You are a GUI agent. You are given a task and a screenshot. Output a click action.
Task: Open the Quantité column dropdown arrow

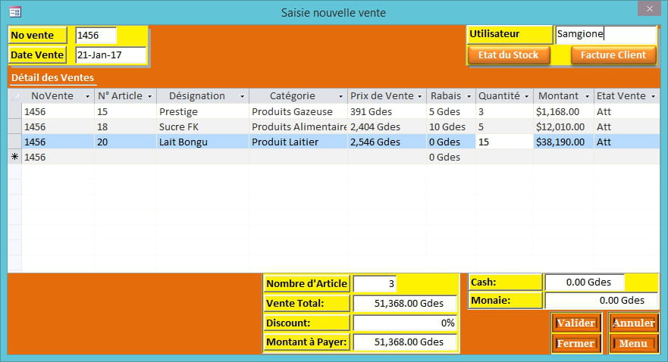coord(526,97)
